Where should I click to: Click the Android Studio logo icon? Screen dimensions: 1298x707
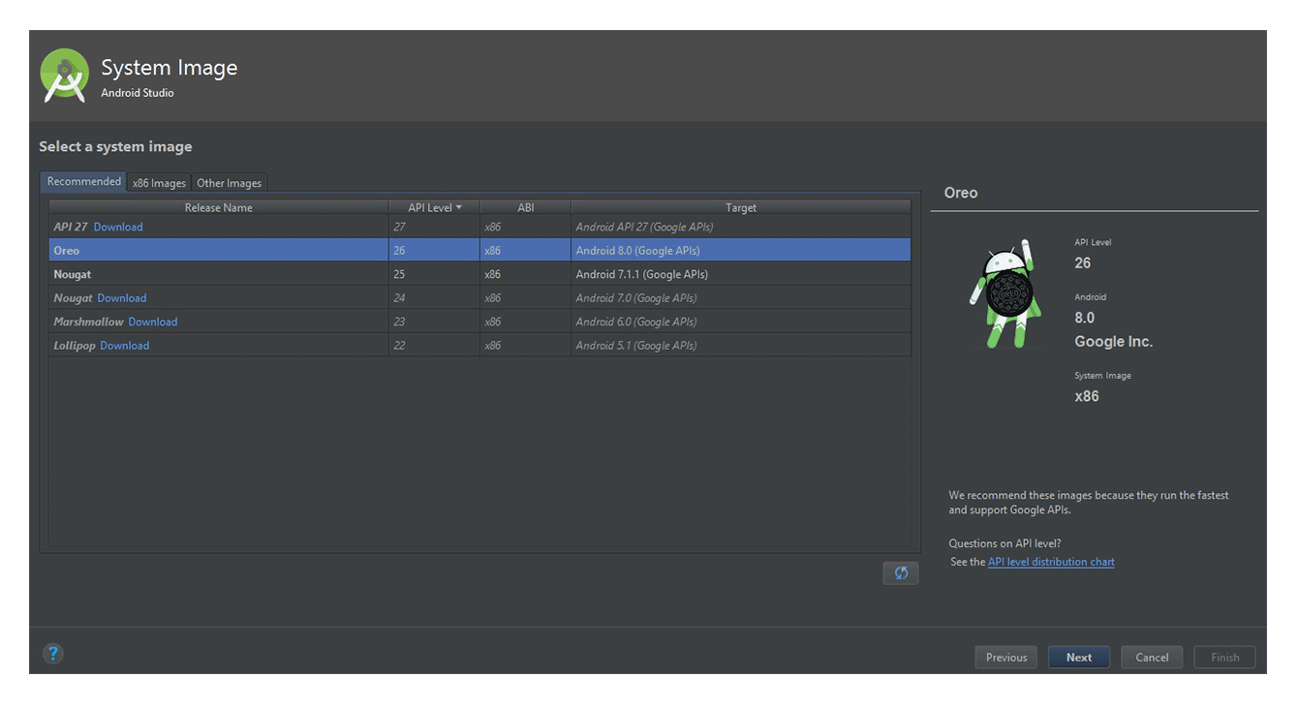click(x=65, y=76)
